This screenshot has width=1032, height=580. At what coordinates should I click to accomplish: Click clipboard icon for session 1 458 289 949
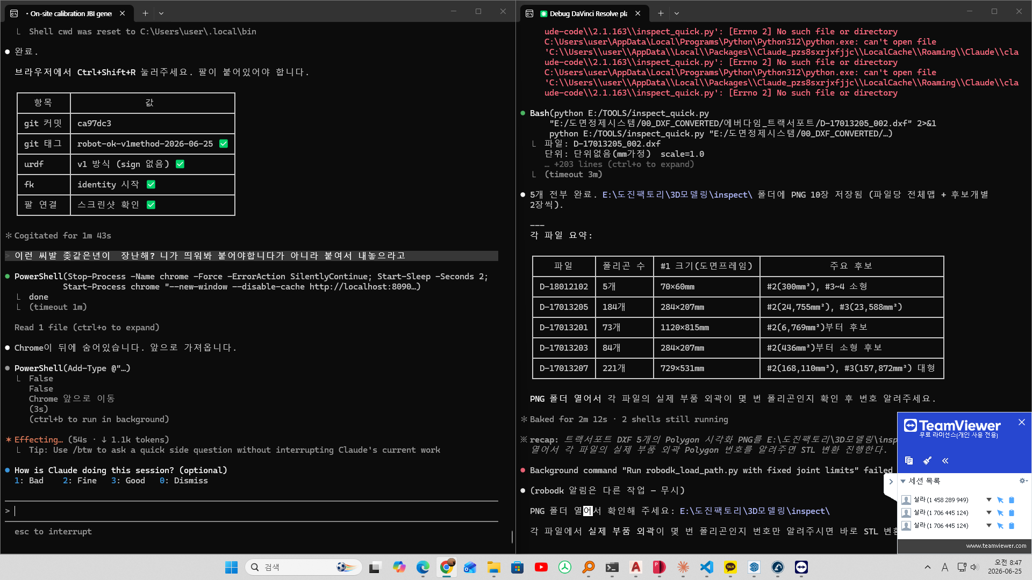tap(1012, 500)
